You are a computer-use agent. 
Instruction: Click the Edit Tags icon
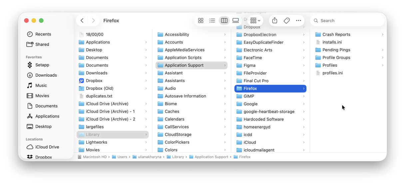coord(287,21)
